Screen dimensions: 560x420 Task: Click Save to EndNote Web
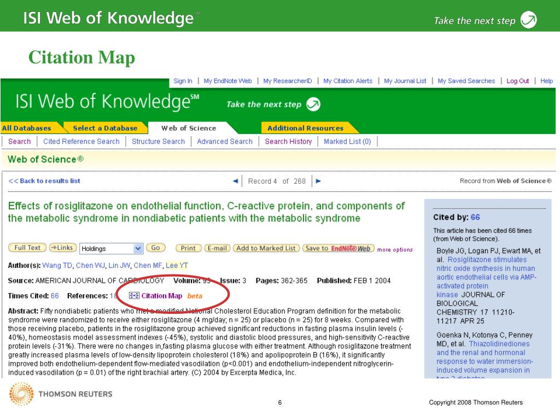338,248
